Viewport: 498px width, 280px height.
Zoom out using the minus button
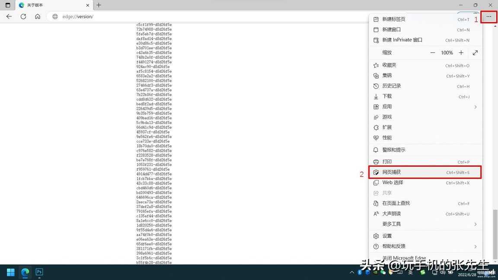coord(433,53)
